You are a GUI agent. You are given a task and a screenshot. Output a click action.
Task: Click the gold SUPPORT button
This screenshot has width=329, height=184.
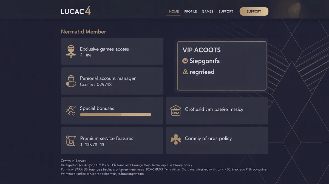[254, 11]
